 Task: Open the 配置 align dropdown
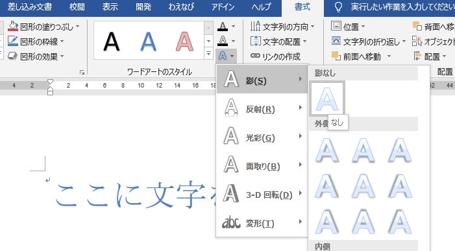430,56
